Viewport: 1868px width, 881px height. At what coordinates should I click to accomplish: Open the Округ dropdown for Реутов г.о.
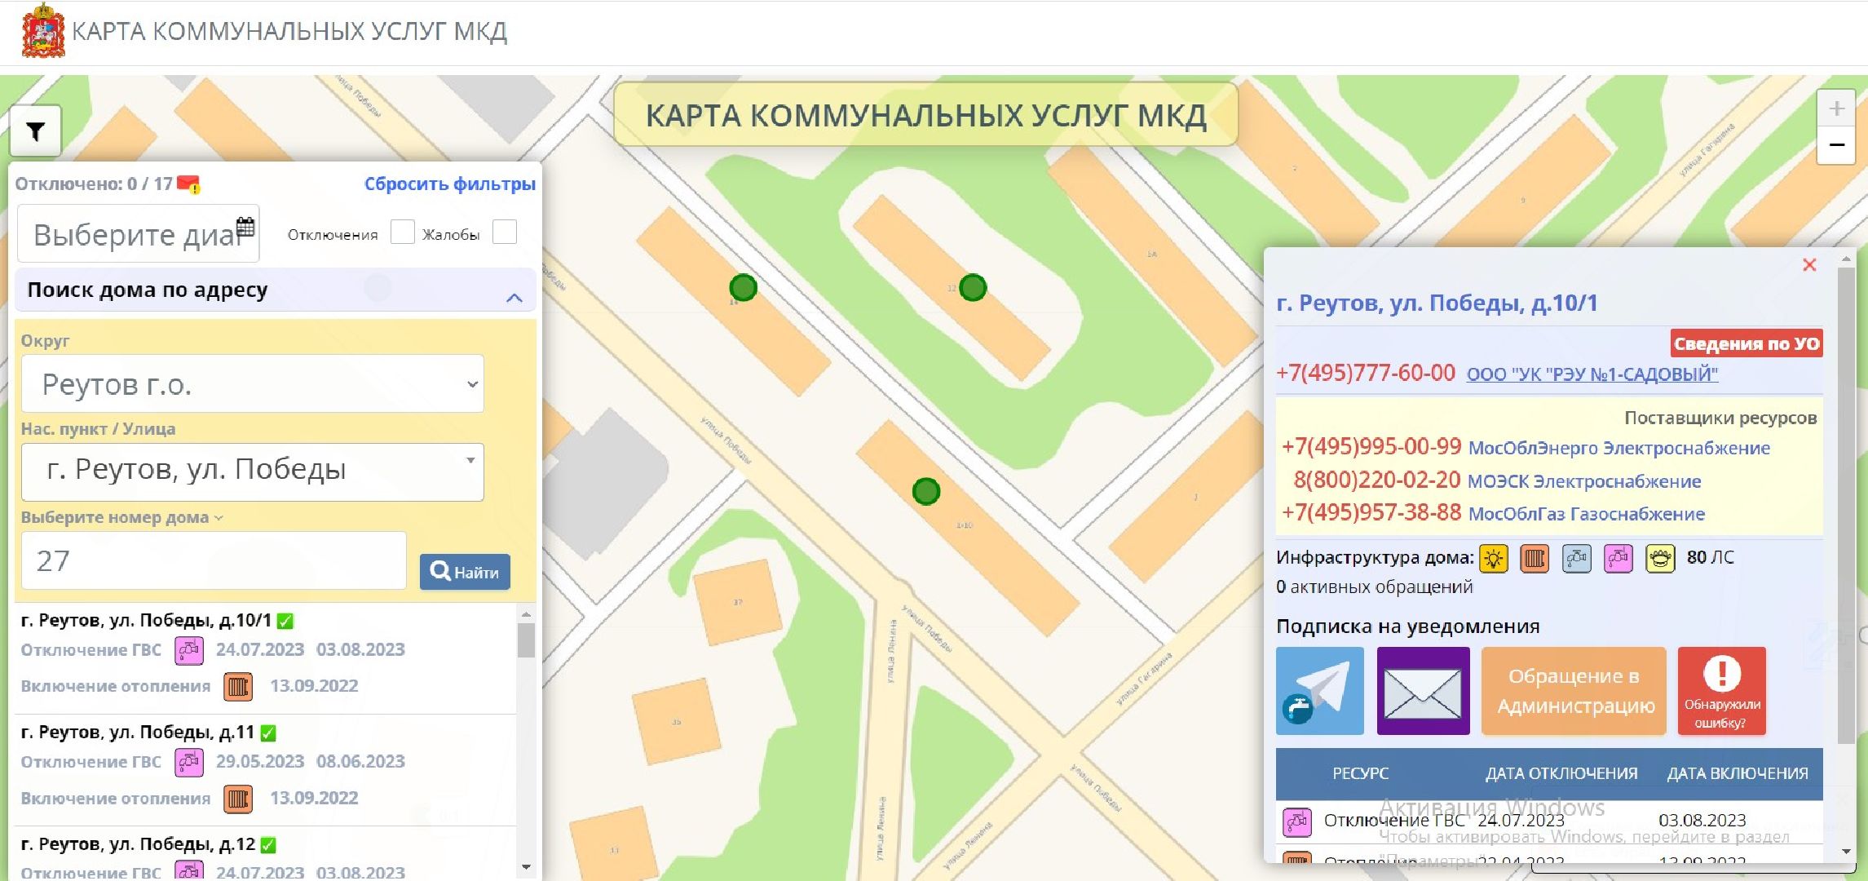point(251,383)
